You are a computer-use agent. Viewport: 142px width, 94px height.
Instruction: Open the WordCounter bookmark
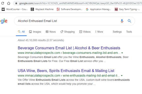click(14, 9)
